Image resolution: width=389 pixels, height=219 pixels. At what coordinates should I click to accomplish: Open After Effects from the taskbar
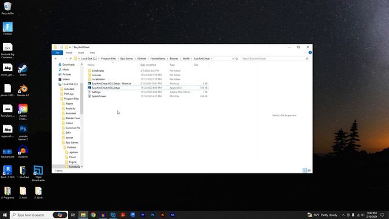pyautogui.click(x=173, y=215)
